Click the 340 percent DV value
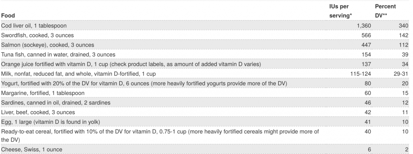The height and width of the screenshot is (154, 413). tap(403, 26)
